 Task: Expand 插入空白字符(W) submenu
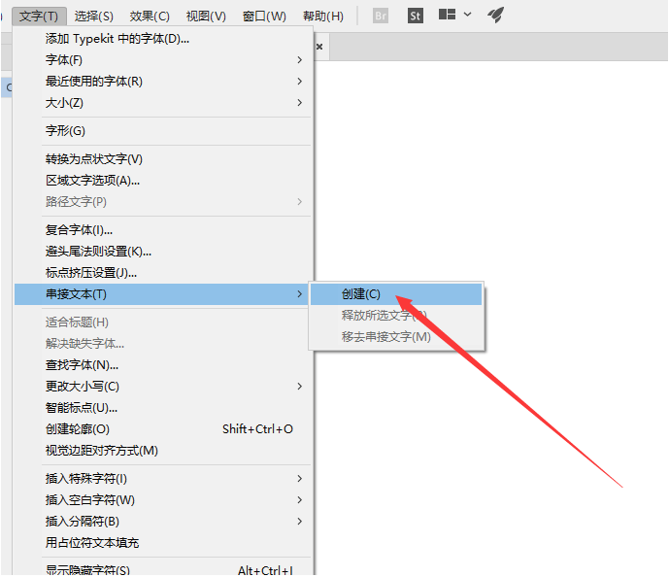163,499
